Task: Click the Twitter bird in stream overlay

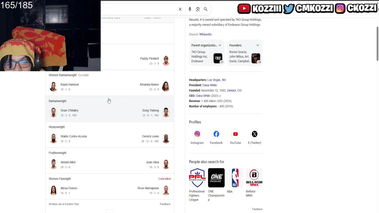Action: click(x=288, y=9)
